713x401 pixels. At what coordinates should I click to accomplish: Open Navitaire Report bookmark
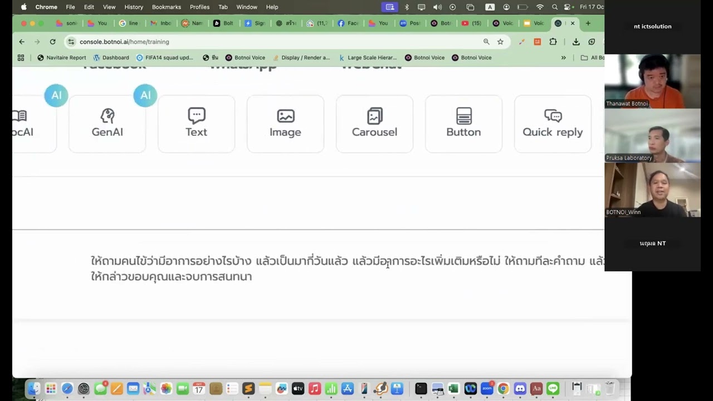tap(62, 57)
